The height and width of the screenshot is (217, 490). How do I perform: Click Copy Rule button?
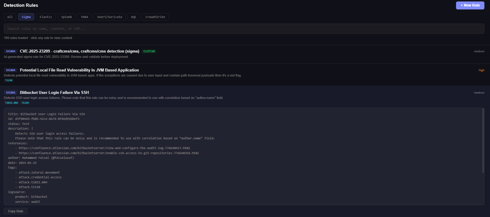point(16,211)
